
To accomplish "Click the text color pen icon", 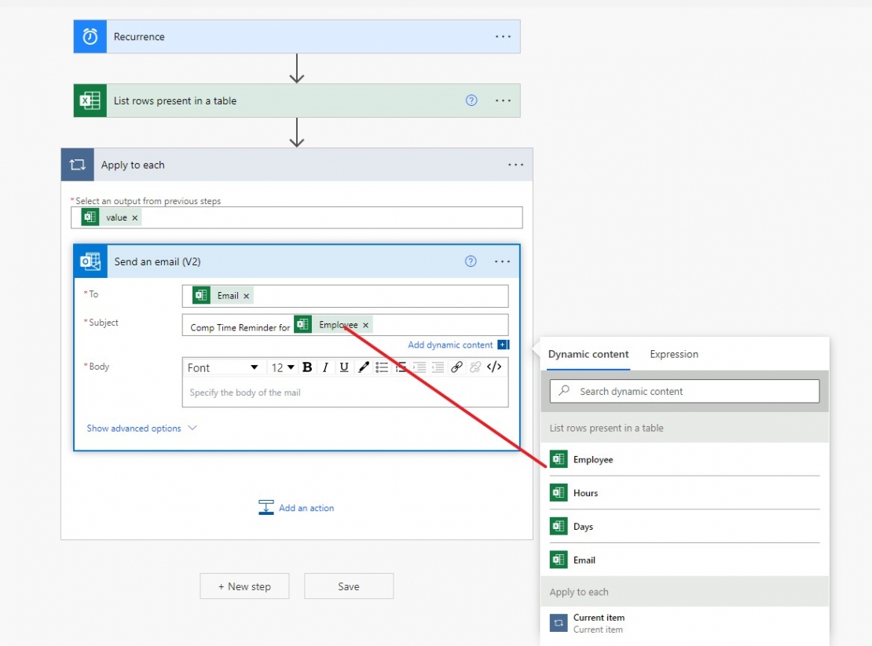I will (363, 367).
